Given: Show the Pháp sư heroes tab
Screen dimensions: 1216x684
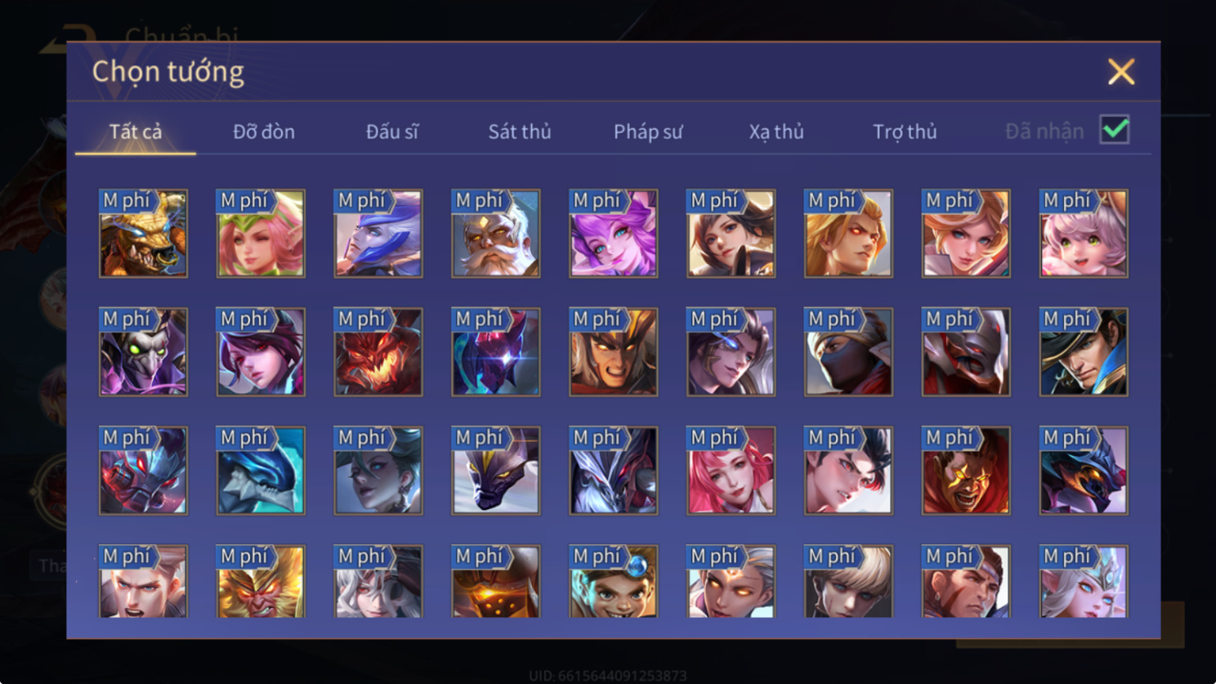Looking at the screenshot, I should point(648,132).
